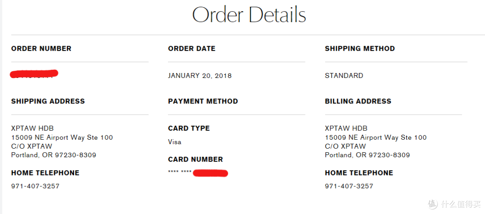Click the watermark logo icon in the corner

click(x=432, y=204)
